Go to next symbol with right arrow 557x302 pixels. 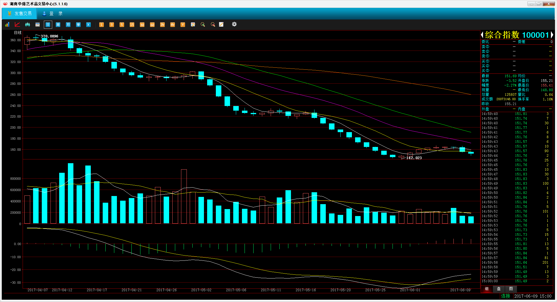click(552, 35)
